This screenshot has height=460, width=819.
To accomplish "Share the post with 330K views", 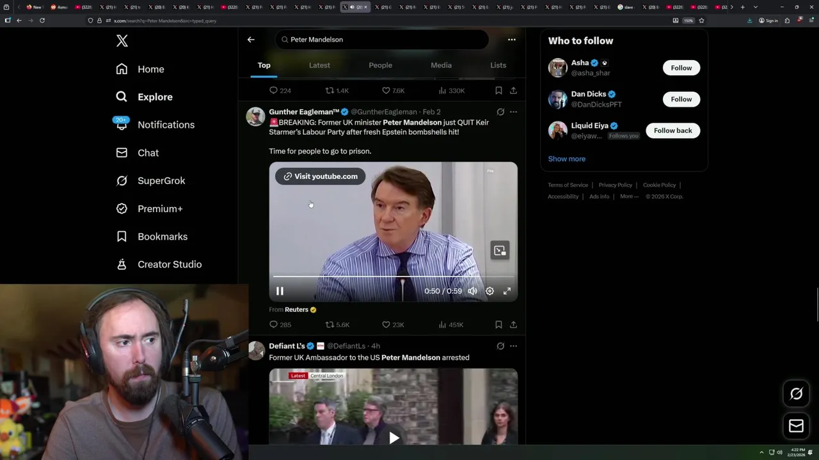I will (x=513, y=91).
